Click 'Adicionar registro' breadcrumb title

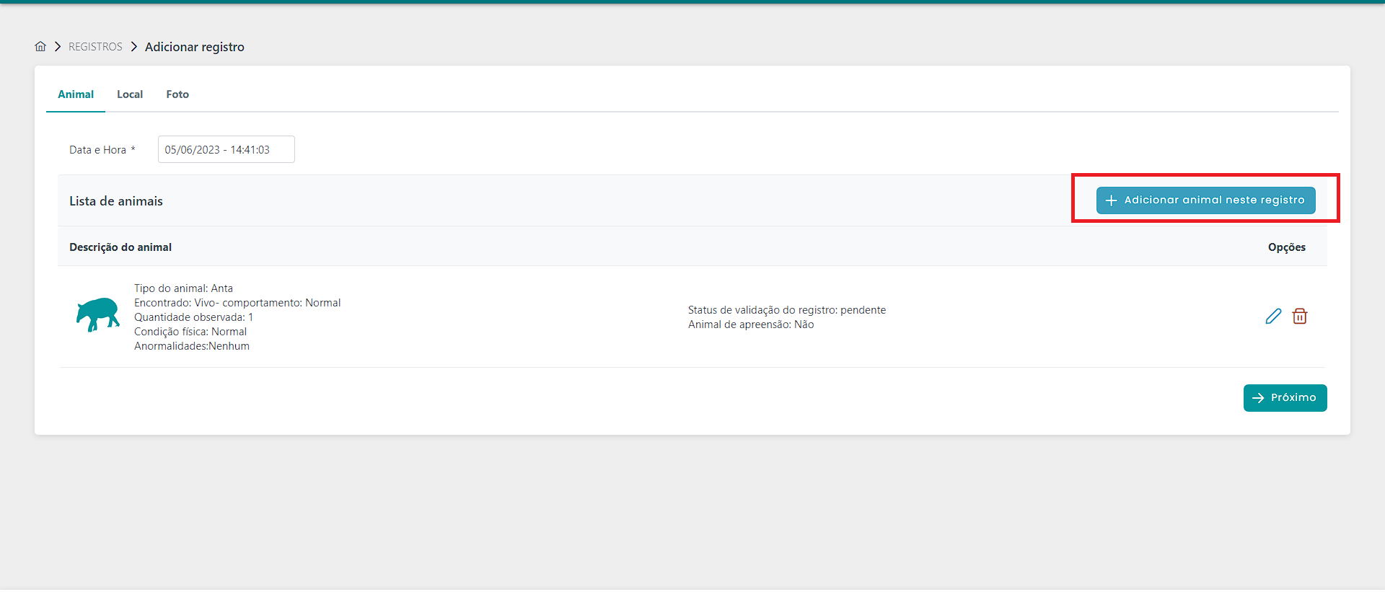click(x=195, y=47)
